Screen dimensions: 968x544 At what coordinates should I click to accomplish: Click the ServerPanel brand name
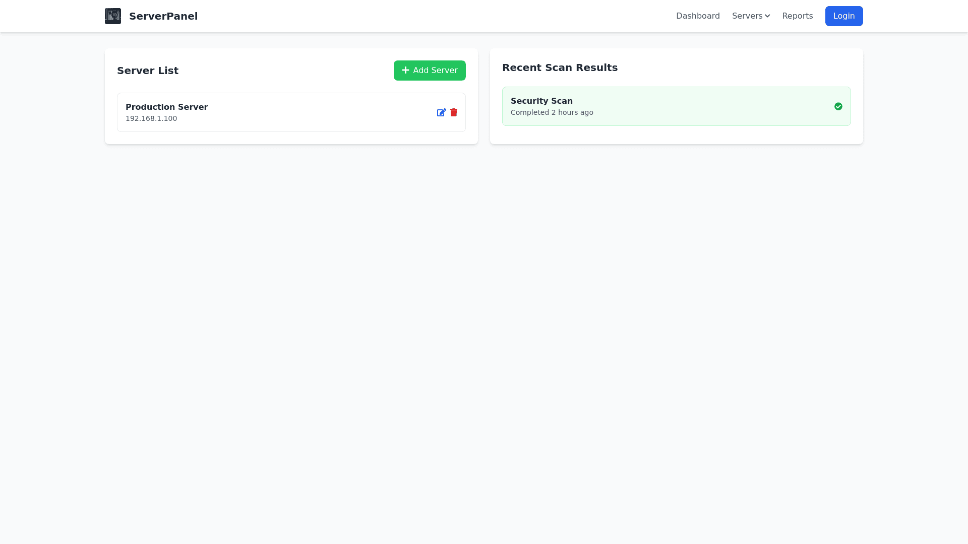point(163,16)
